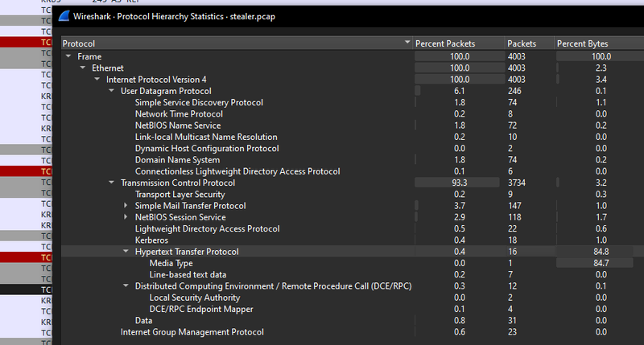Viewport: 644px width, 345px height.
Task: Click the 93.3 percent packets bar for TCP
Action: click(458, 183)
